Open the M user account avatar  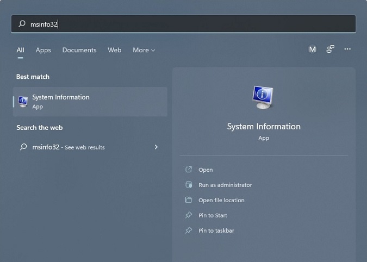[x=312, y=49]
